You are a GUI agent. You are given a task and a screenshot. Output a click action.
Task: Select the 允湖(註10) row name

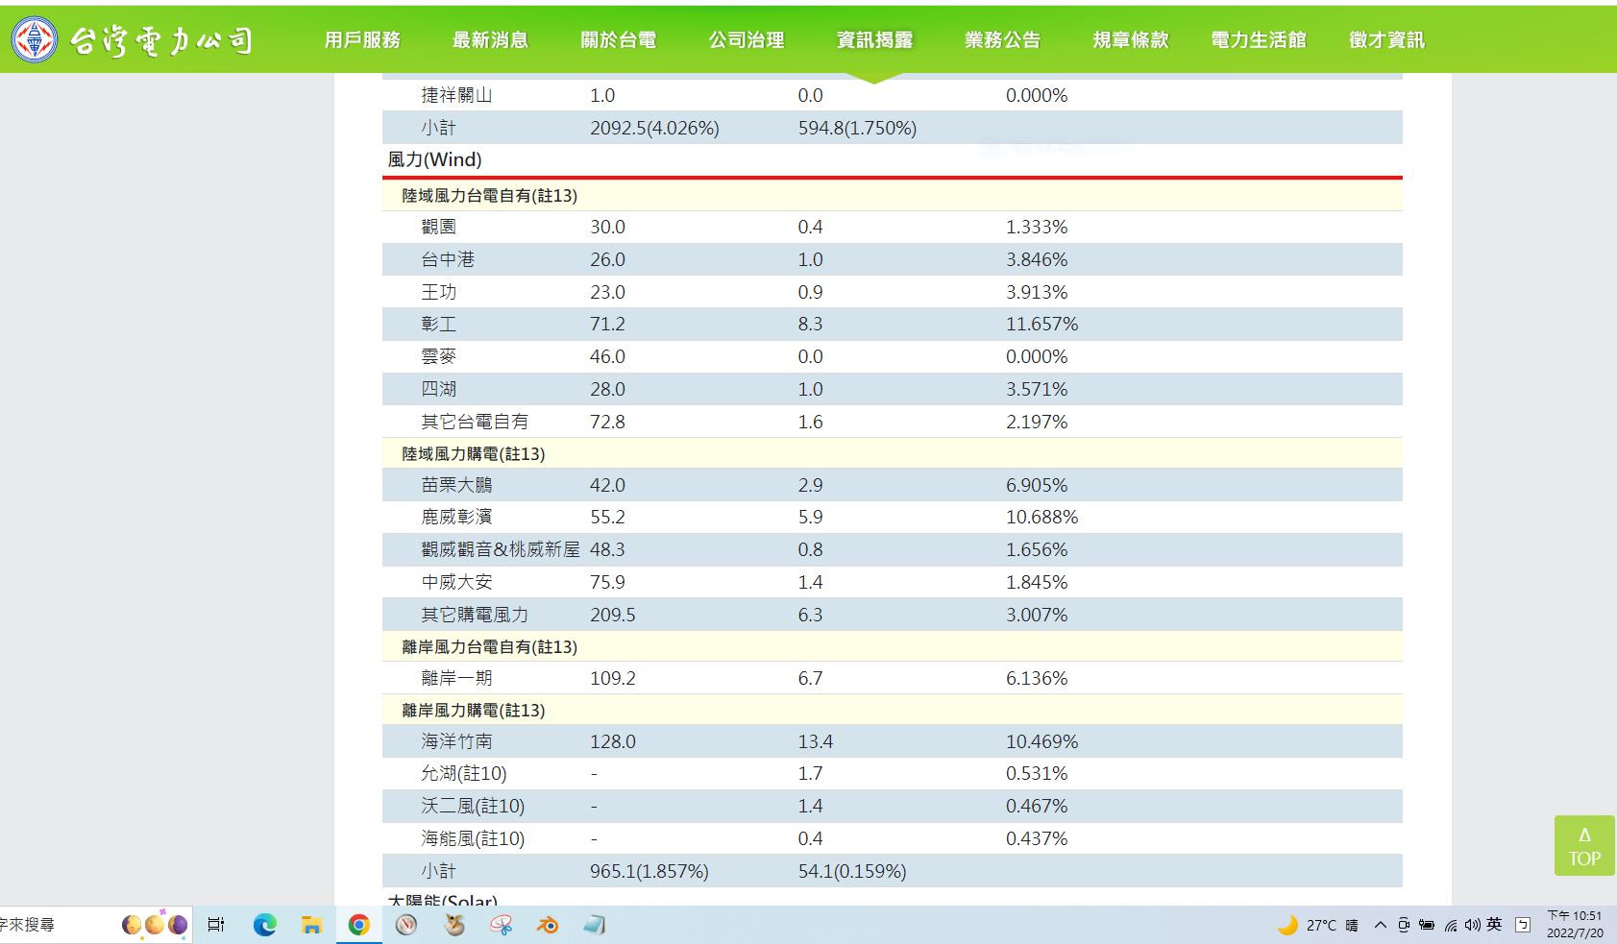coord(464,773)
